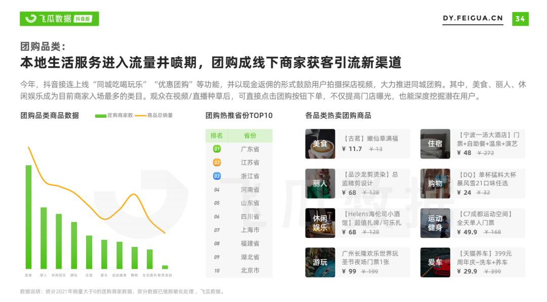Select the 购物 category icon
Image resolution: width=547 pixels, height=302 pixels.
(x=436, y=183)
